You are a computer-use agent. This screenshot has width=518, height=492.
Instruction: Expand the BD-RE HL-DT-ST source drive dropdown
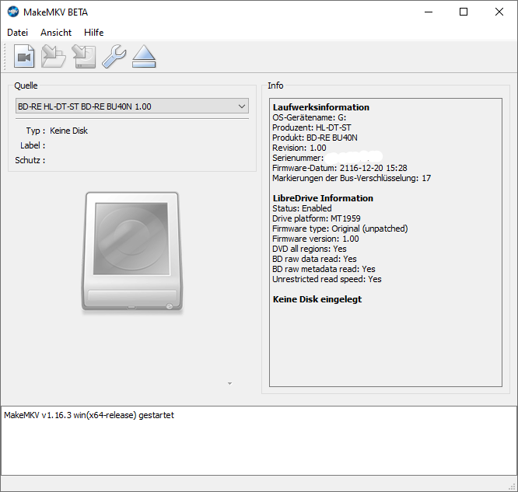point(132,106)
